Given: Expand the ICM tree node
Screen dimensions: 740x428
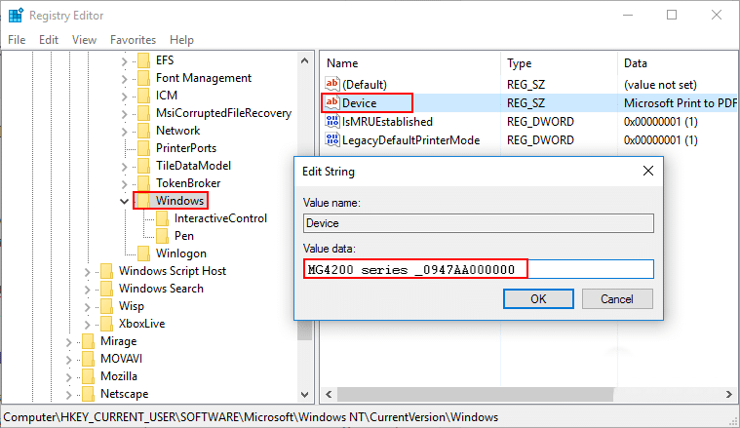Looking at the screenshot, I should 124,97.
